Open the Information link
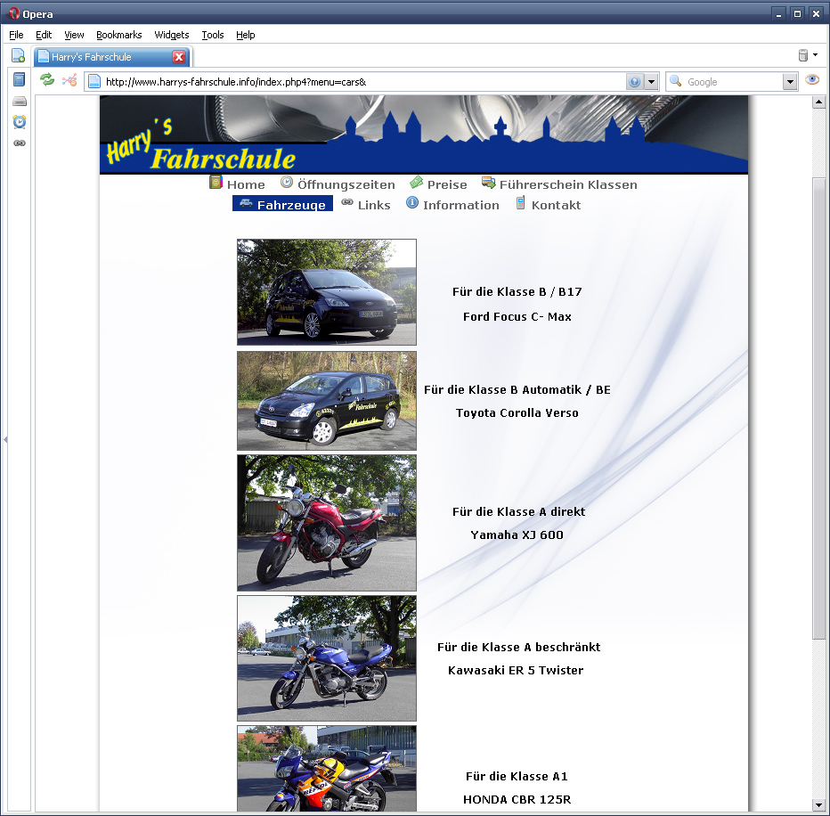 461,206
